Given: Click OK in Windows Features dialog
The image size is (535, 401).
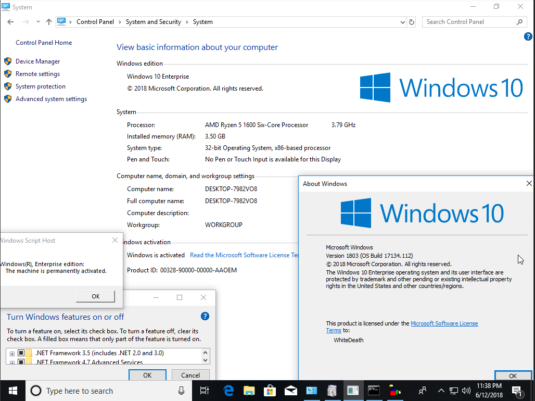Looking at the screenshot, I should [x=147, y=375].
